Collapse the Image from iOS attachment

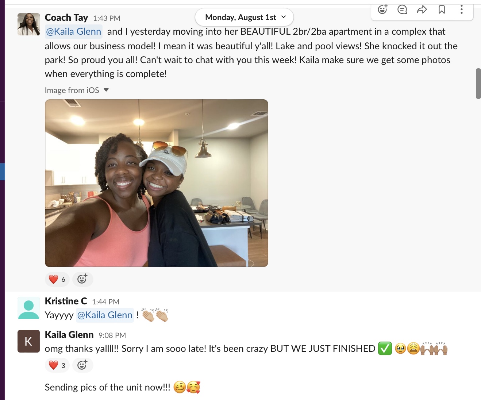point(106,90)
